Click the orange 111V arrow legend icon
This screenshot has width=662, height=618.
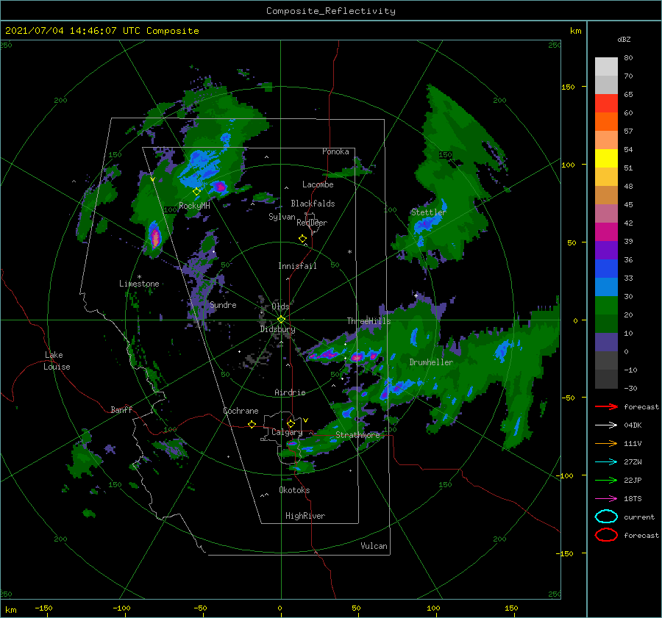coord(606,443)
